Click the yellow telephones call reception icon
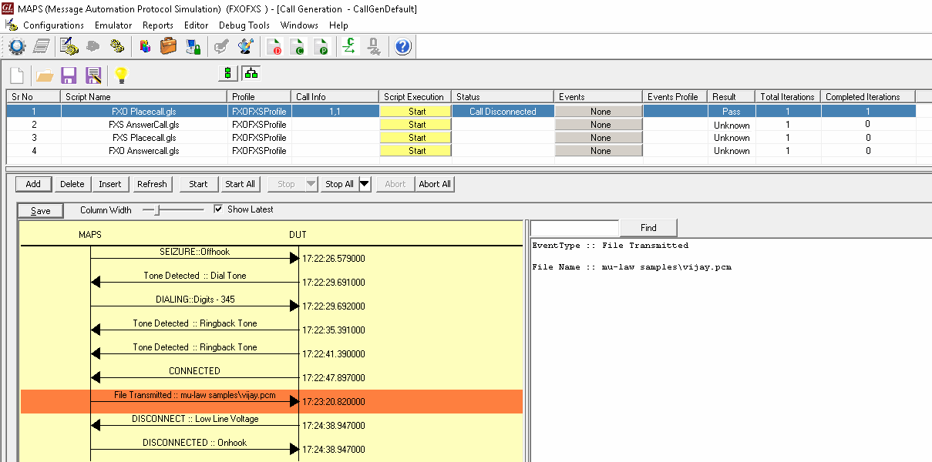This screenshot has height=462, width=932. 117,47
